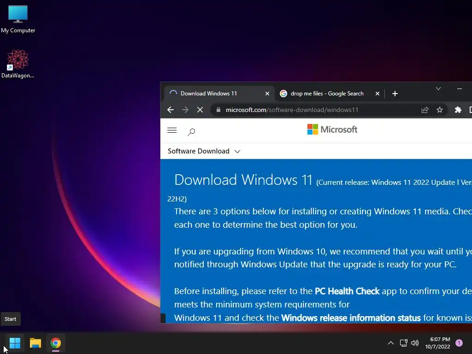This screenshot has width=472, height=354.
Task: Open the DataWagon desktop shortcut
Action: [x=18, y=64]
